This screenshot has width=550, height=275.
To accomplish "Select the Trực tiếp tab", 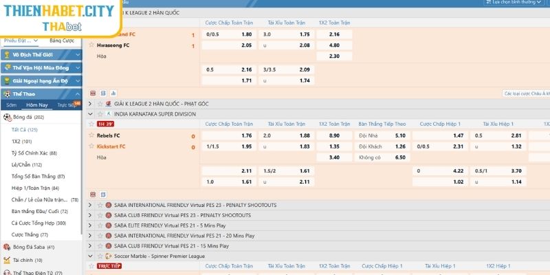I will coord(66,105).
